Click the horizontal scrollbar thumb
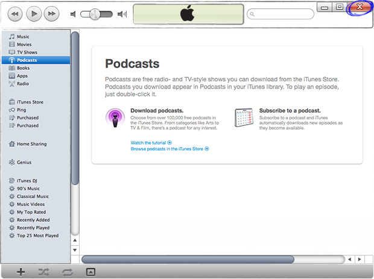Viewport: 374px width, 279px height. tap(188, 259)
